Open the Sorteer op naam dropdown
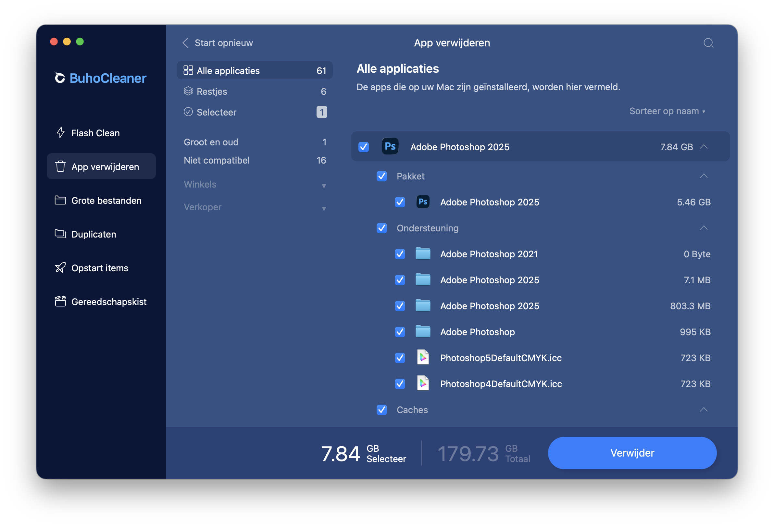 coord(667,111)
